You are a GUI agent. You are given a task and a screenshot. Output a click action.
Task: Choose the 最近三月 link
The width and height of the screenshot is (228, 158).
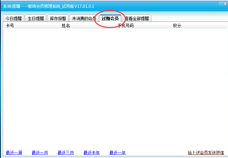66,153
